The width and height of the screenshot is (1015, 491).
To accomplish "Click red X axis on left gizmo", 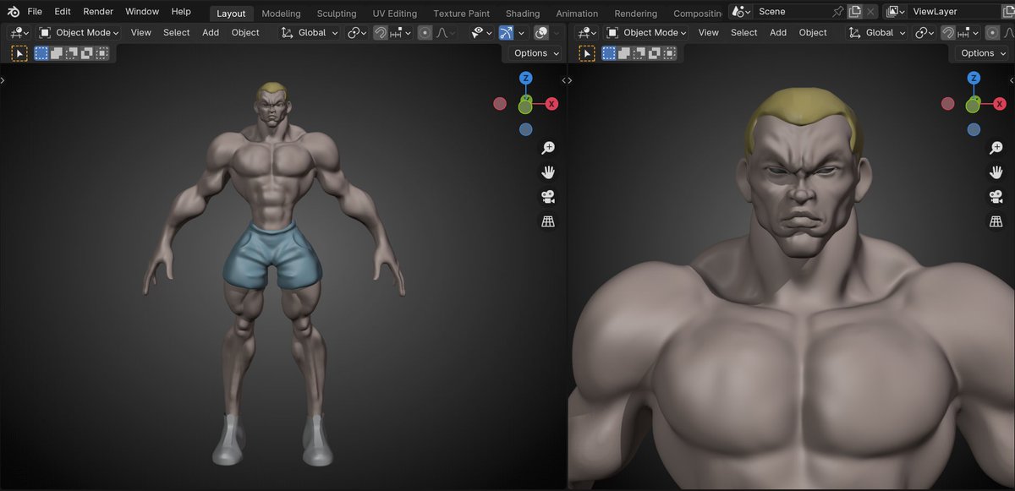I will click(551, 104).
